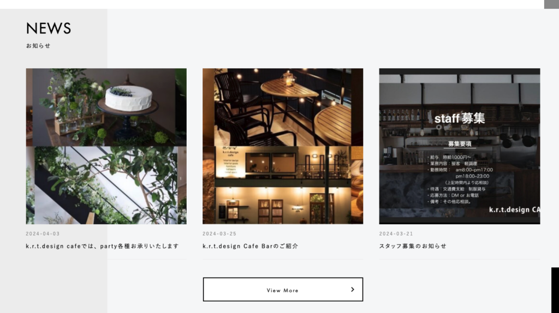Click the arrow chevron inside View More
559x313 pixels.
click(x=352, y=290)
